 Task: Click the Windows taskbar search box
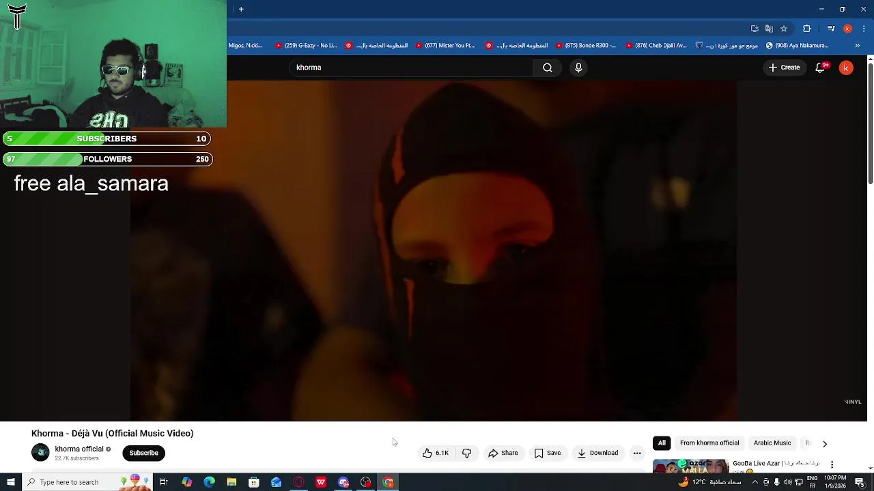coord(88,482)
